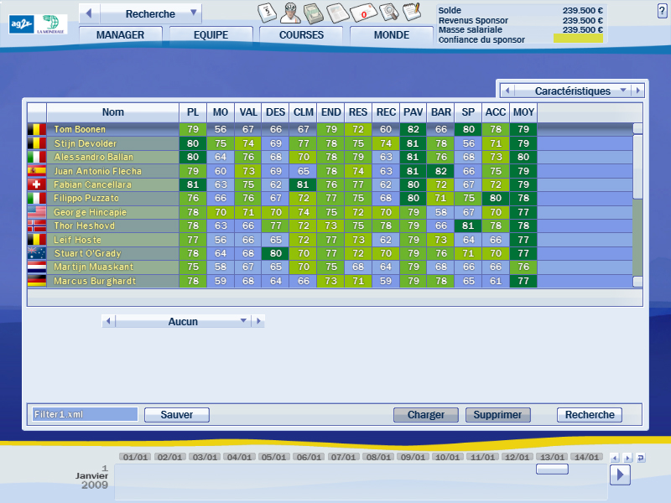Sort table by MOY column header

[x=523, y=112]
